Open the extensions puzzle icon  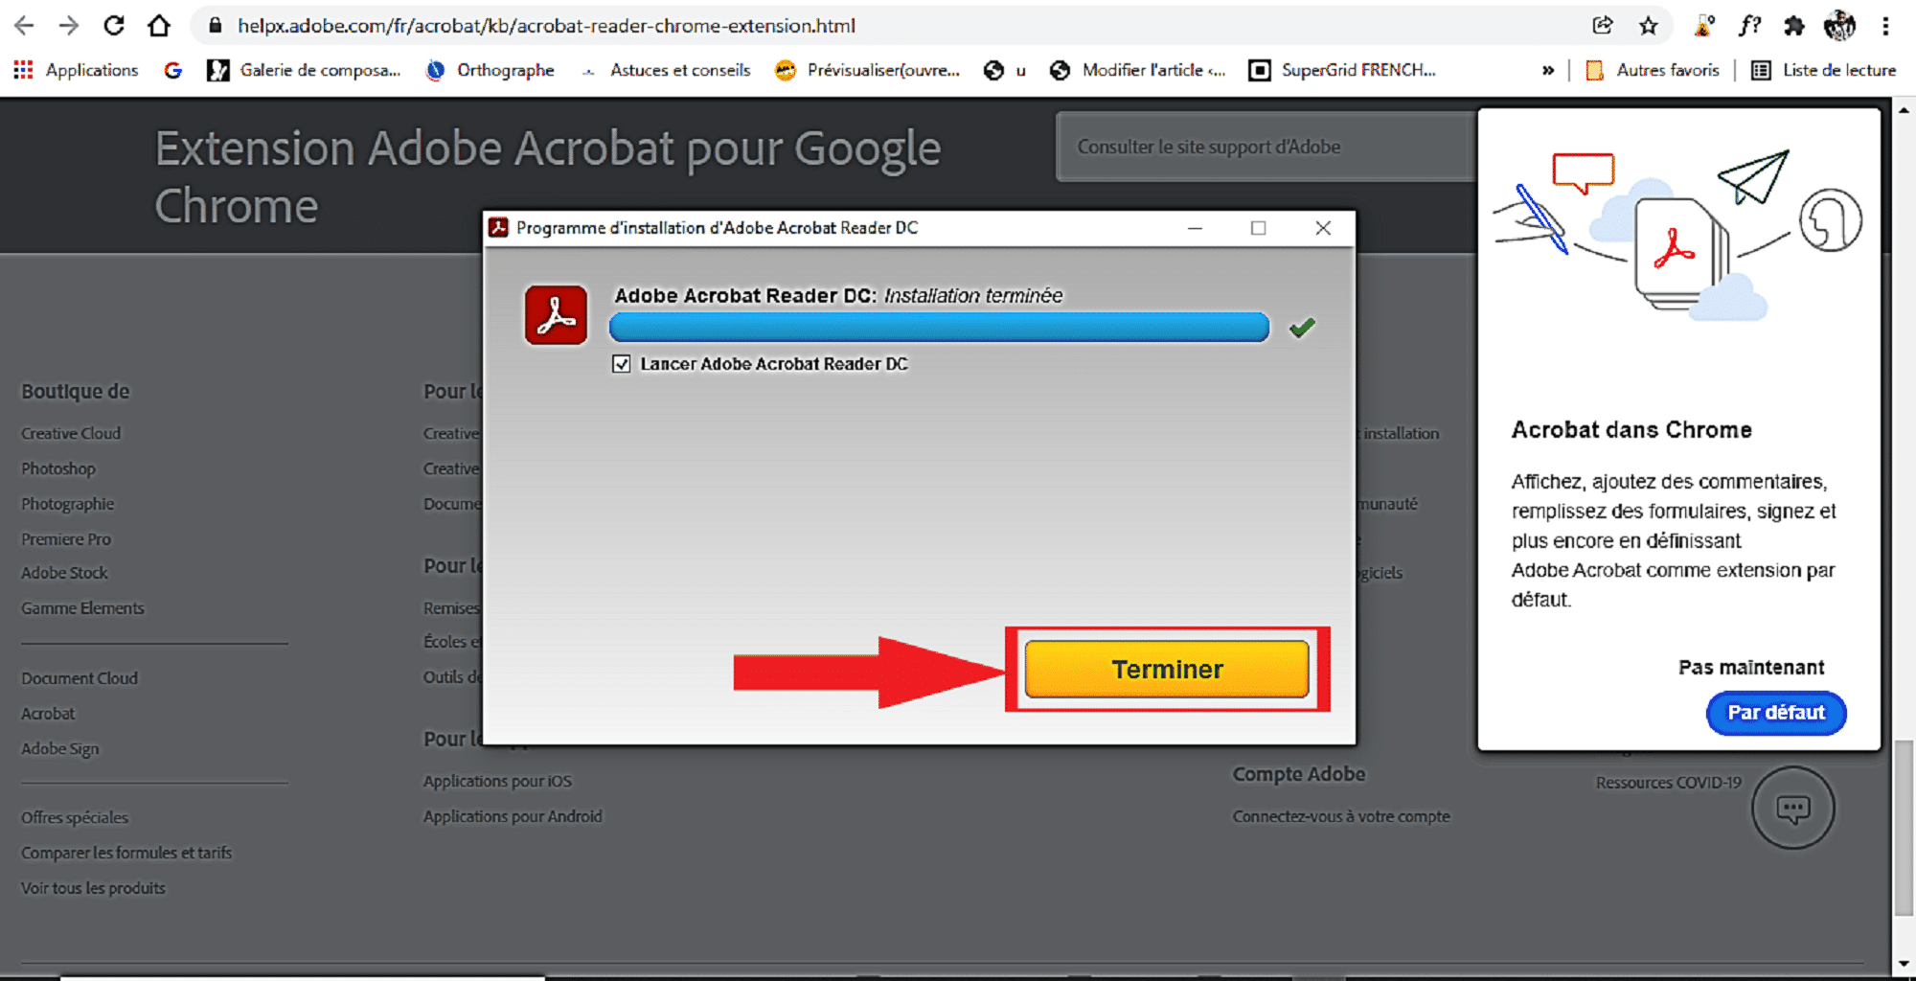click(1794, 26)
